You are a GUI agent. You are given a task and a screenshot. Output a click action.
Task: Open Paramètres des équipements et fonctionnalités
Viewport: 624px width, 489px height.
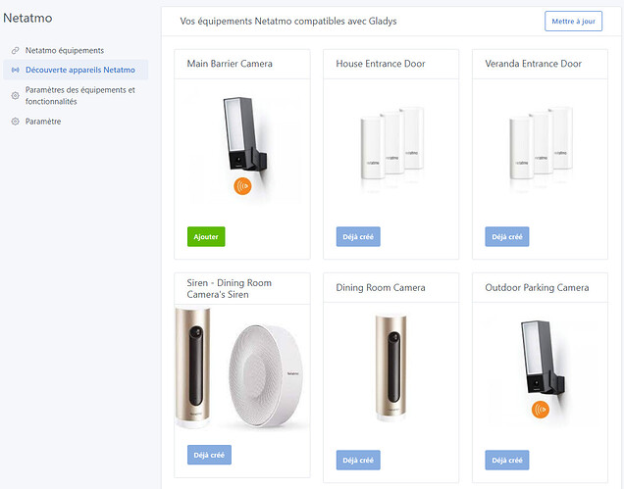[x=80, y=95]
